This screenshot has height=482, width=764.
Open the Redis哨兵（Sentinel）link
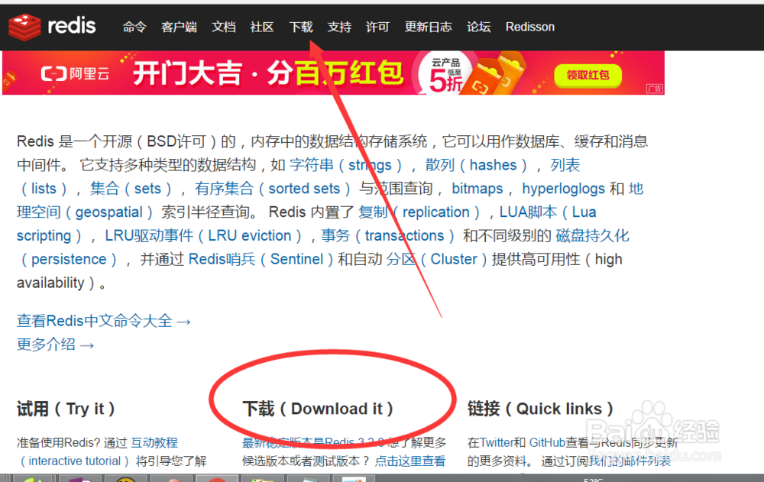point(261,259)
